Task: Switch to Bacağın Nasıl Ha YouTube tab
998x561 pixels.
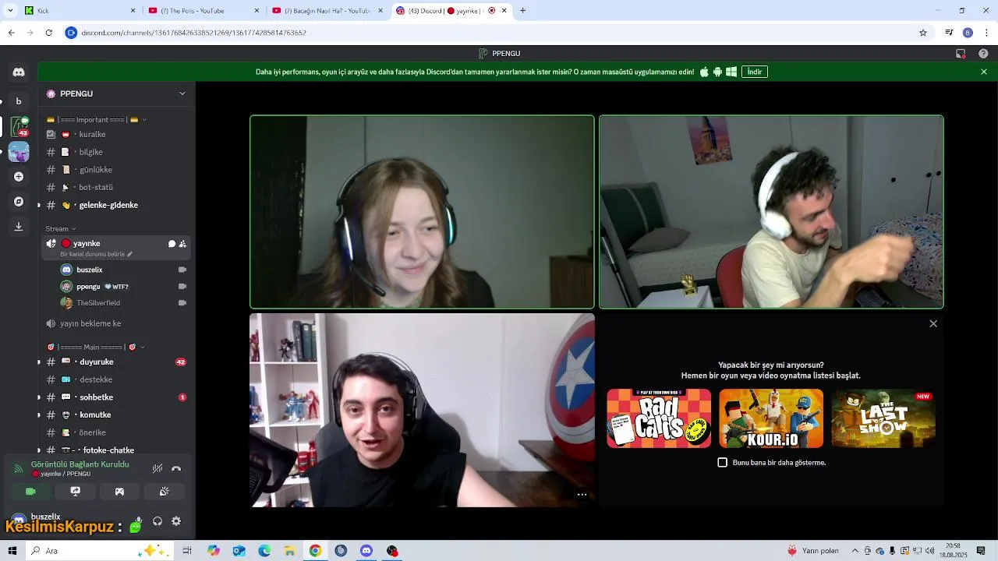Action: 327,11
